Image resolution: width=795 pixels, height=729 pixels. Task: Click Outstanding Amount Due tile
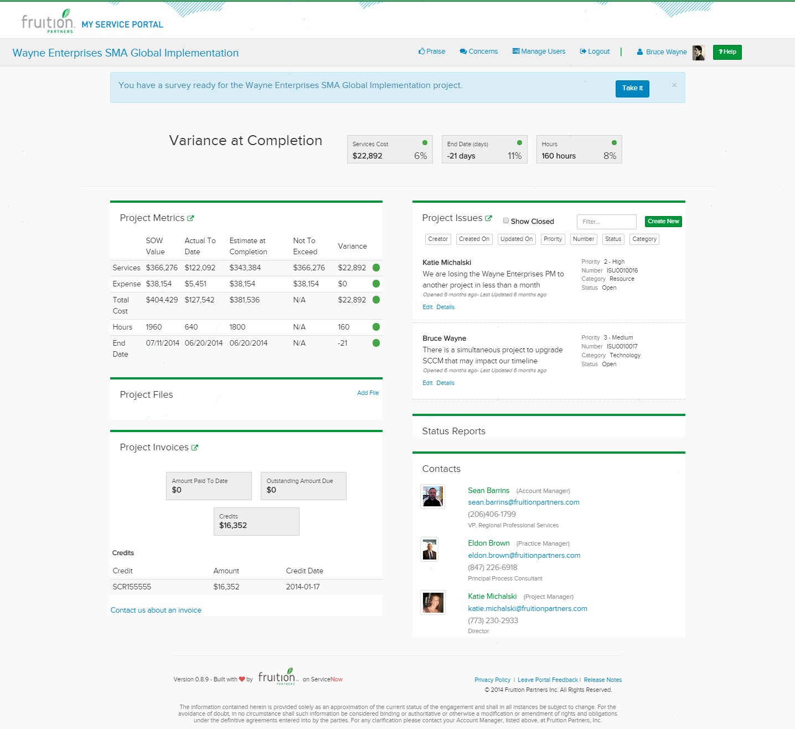point(303,486)
